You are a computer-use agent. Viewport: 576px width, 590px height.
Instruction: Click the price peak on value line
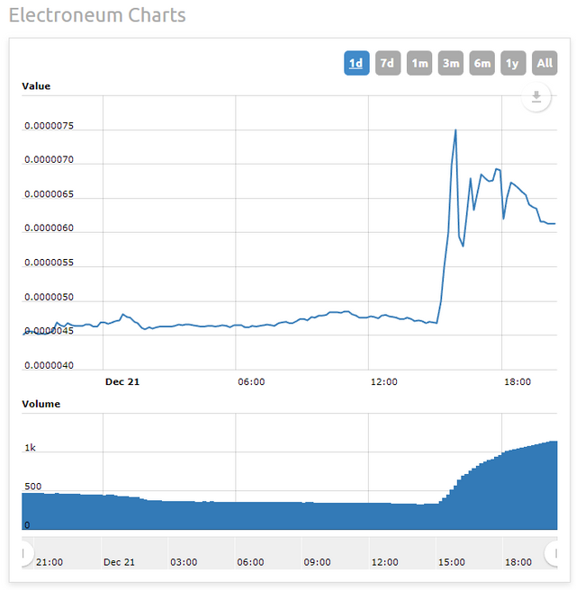coord(455,130)
